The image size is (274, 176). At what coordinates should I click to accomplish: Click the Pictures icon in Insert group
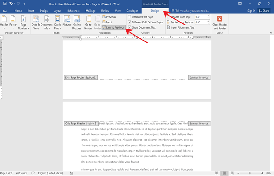pos(67,23)
